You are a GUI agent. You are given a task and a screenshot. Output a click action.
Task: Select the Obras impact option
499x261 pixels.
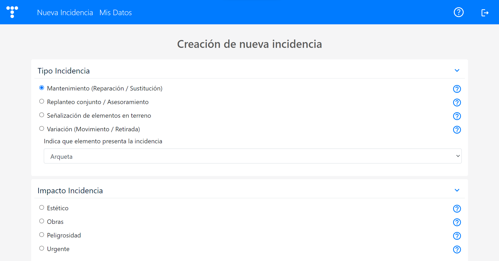(41, 221)
